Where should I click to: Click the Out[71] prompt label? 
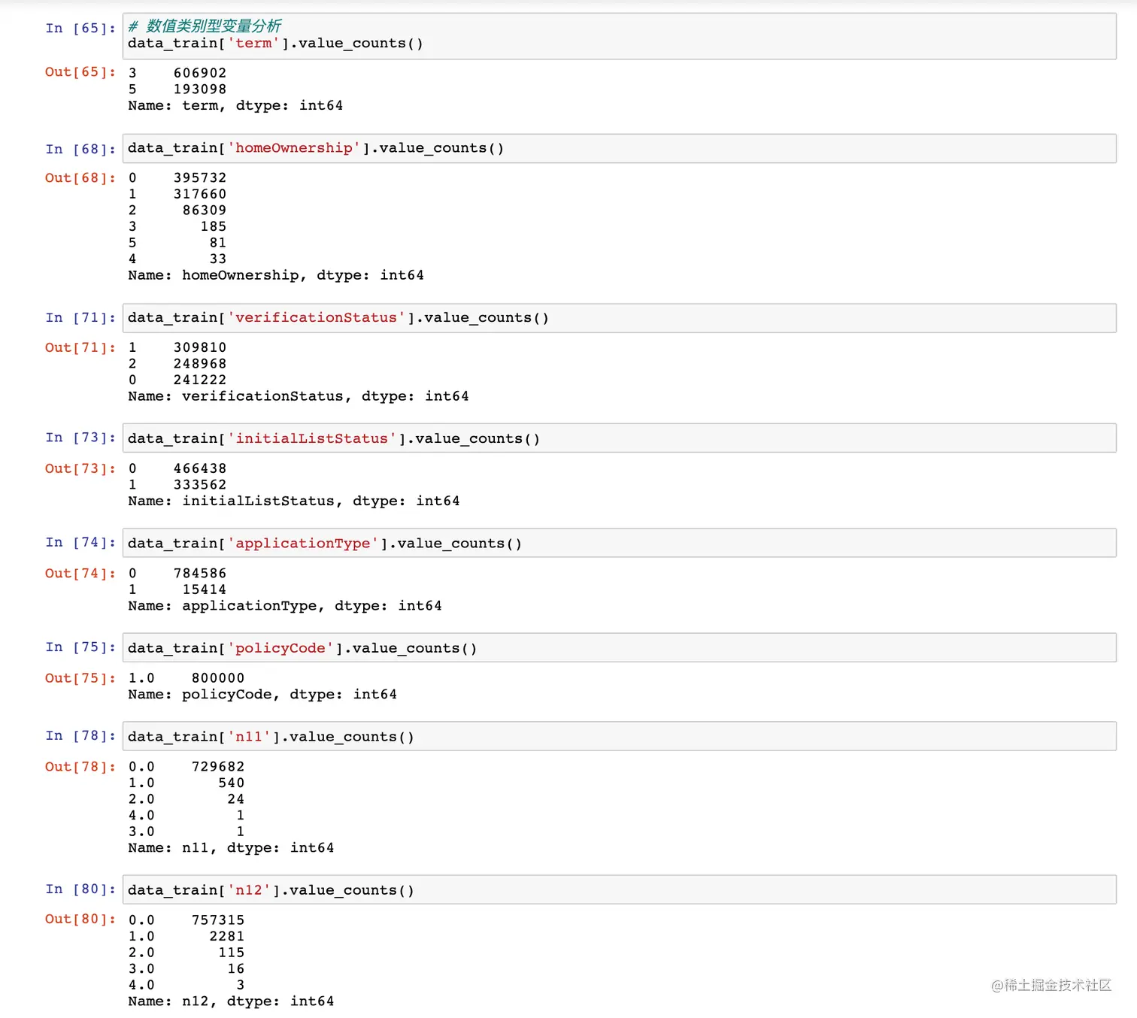point(80,347)
